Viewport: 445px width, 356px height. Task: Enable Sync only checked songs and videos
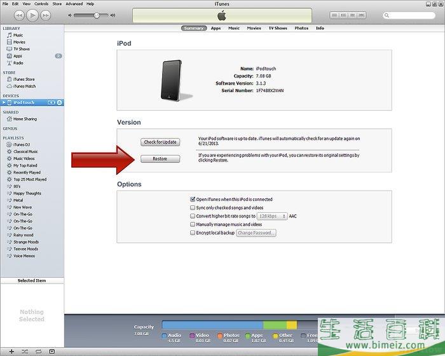(193, 208)
